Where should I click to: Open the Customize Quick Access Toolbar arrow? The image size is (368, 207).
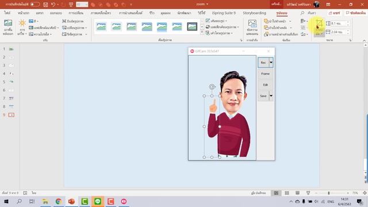tap(131, 5)
